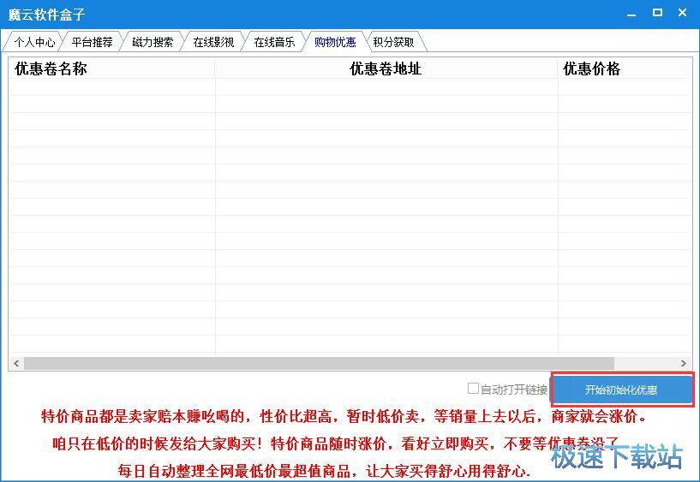Viewport: 700px width, 482px height.
Task: Click the horizontal scrollbar left arrow
Action: pyautogui.click(x=16, y=363)
